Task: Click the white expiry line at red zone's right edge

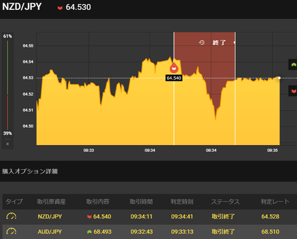Action: point(235,88)
